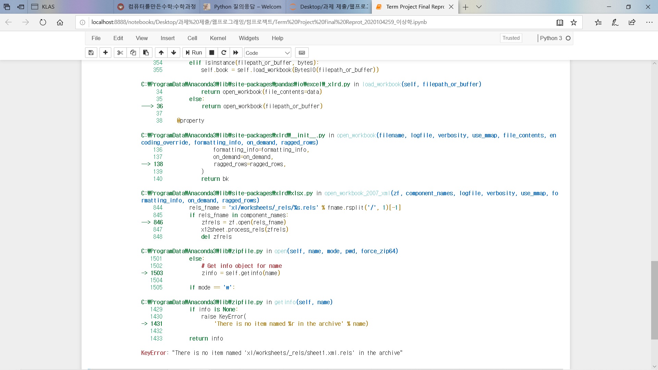Image resolution: width=658 pixels, height=370 pixels.
Task: Open reading view book icon
Action: click(x=560, y=22)
